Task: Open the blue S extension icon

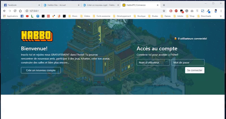Action: click(x=203, y=11)
